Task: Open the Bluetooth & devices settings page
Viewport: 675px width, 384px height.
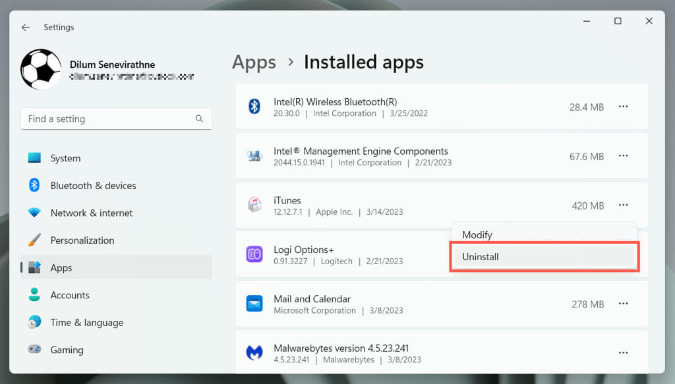Action: click(93, 186)
